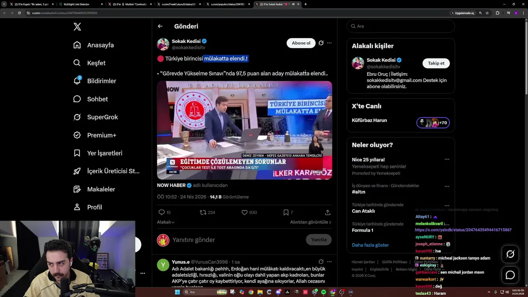The width and height of the screenshot is (528, 297).
Task: Open Yer İşaretleri bookmarks
Action: [98, 153]
